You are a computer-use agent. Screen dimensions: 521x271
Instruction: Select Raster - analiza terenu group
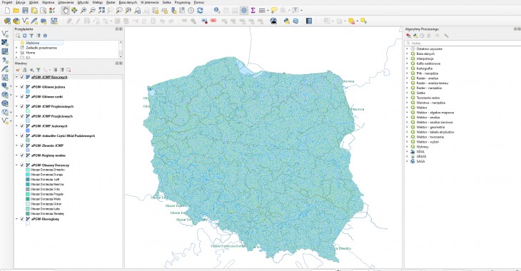click(x=433, y=83)
